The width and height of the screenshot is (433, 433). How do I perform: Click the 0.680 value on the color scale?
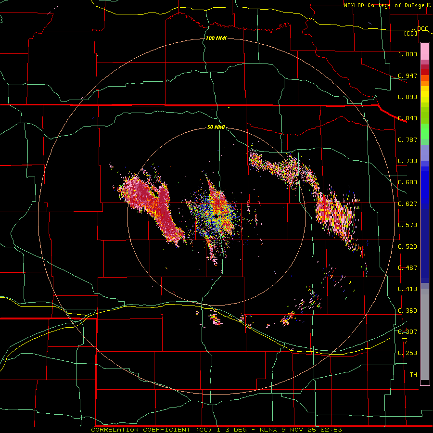(x=408, y=182)
